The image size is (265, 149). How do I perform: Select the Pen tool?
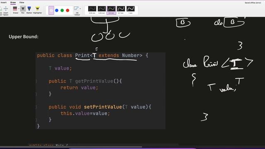point(23,10)
